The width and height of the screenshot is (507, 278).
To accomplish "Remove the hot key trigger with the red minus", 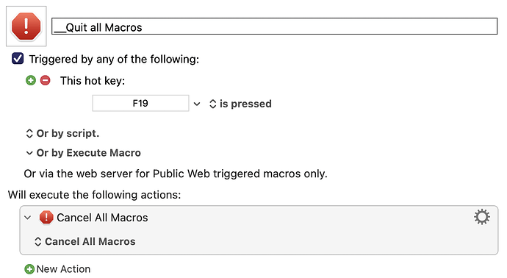I will (x=46, y=80).
